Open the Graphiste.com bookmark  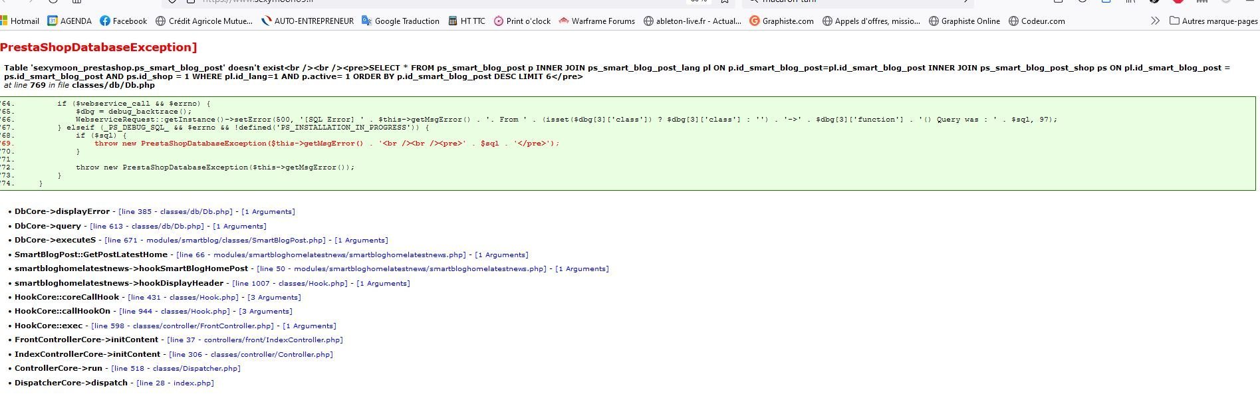pyautogui.click(x=781, y=21)
